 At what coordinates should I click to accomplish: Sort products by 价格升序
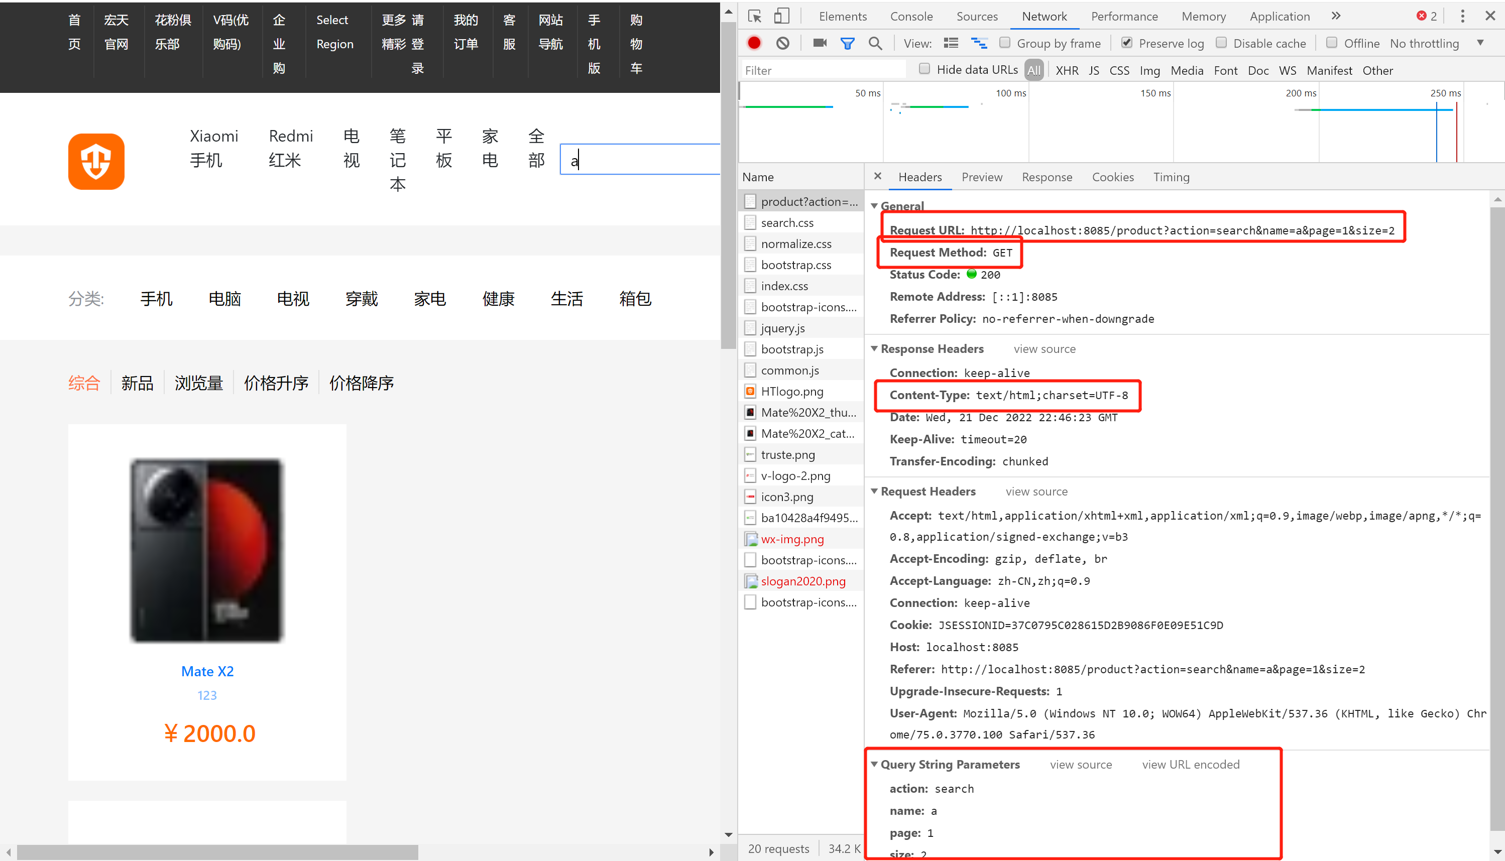276,383
